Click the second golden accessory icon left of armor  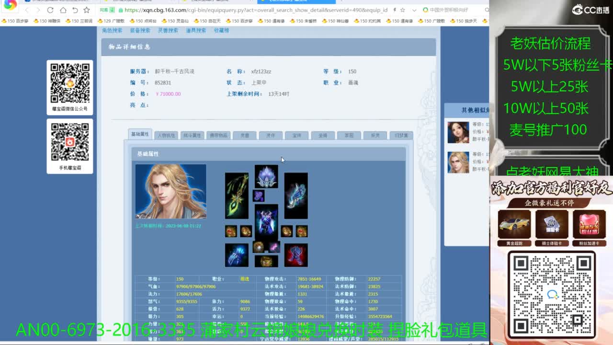point(246,231)
